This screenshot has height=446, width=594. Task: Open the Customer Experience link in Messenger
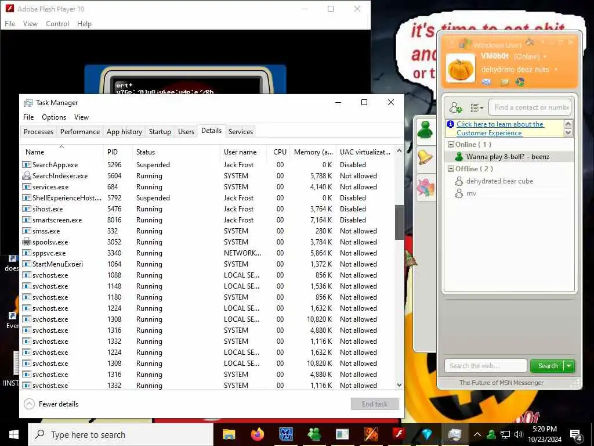pyautogui.click(x=499, y=128)
